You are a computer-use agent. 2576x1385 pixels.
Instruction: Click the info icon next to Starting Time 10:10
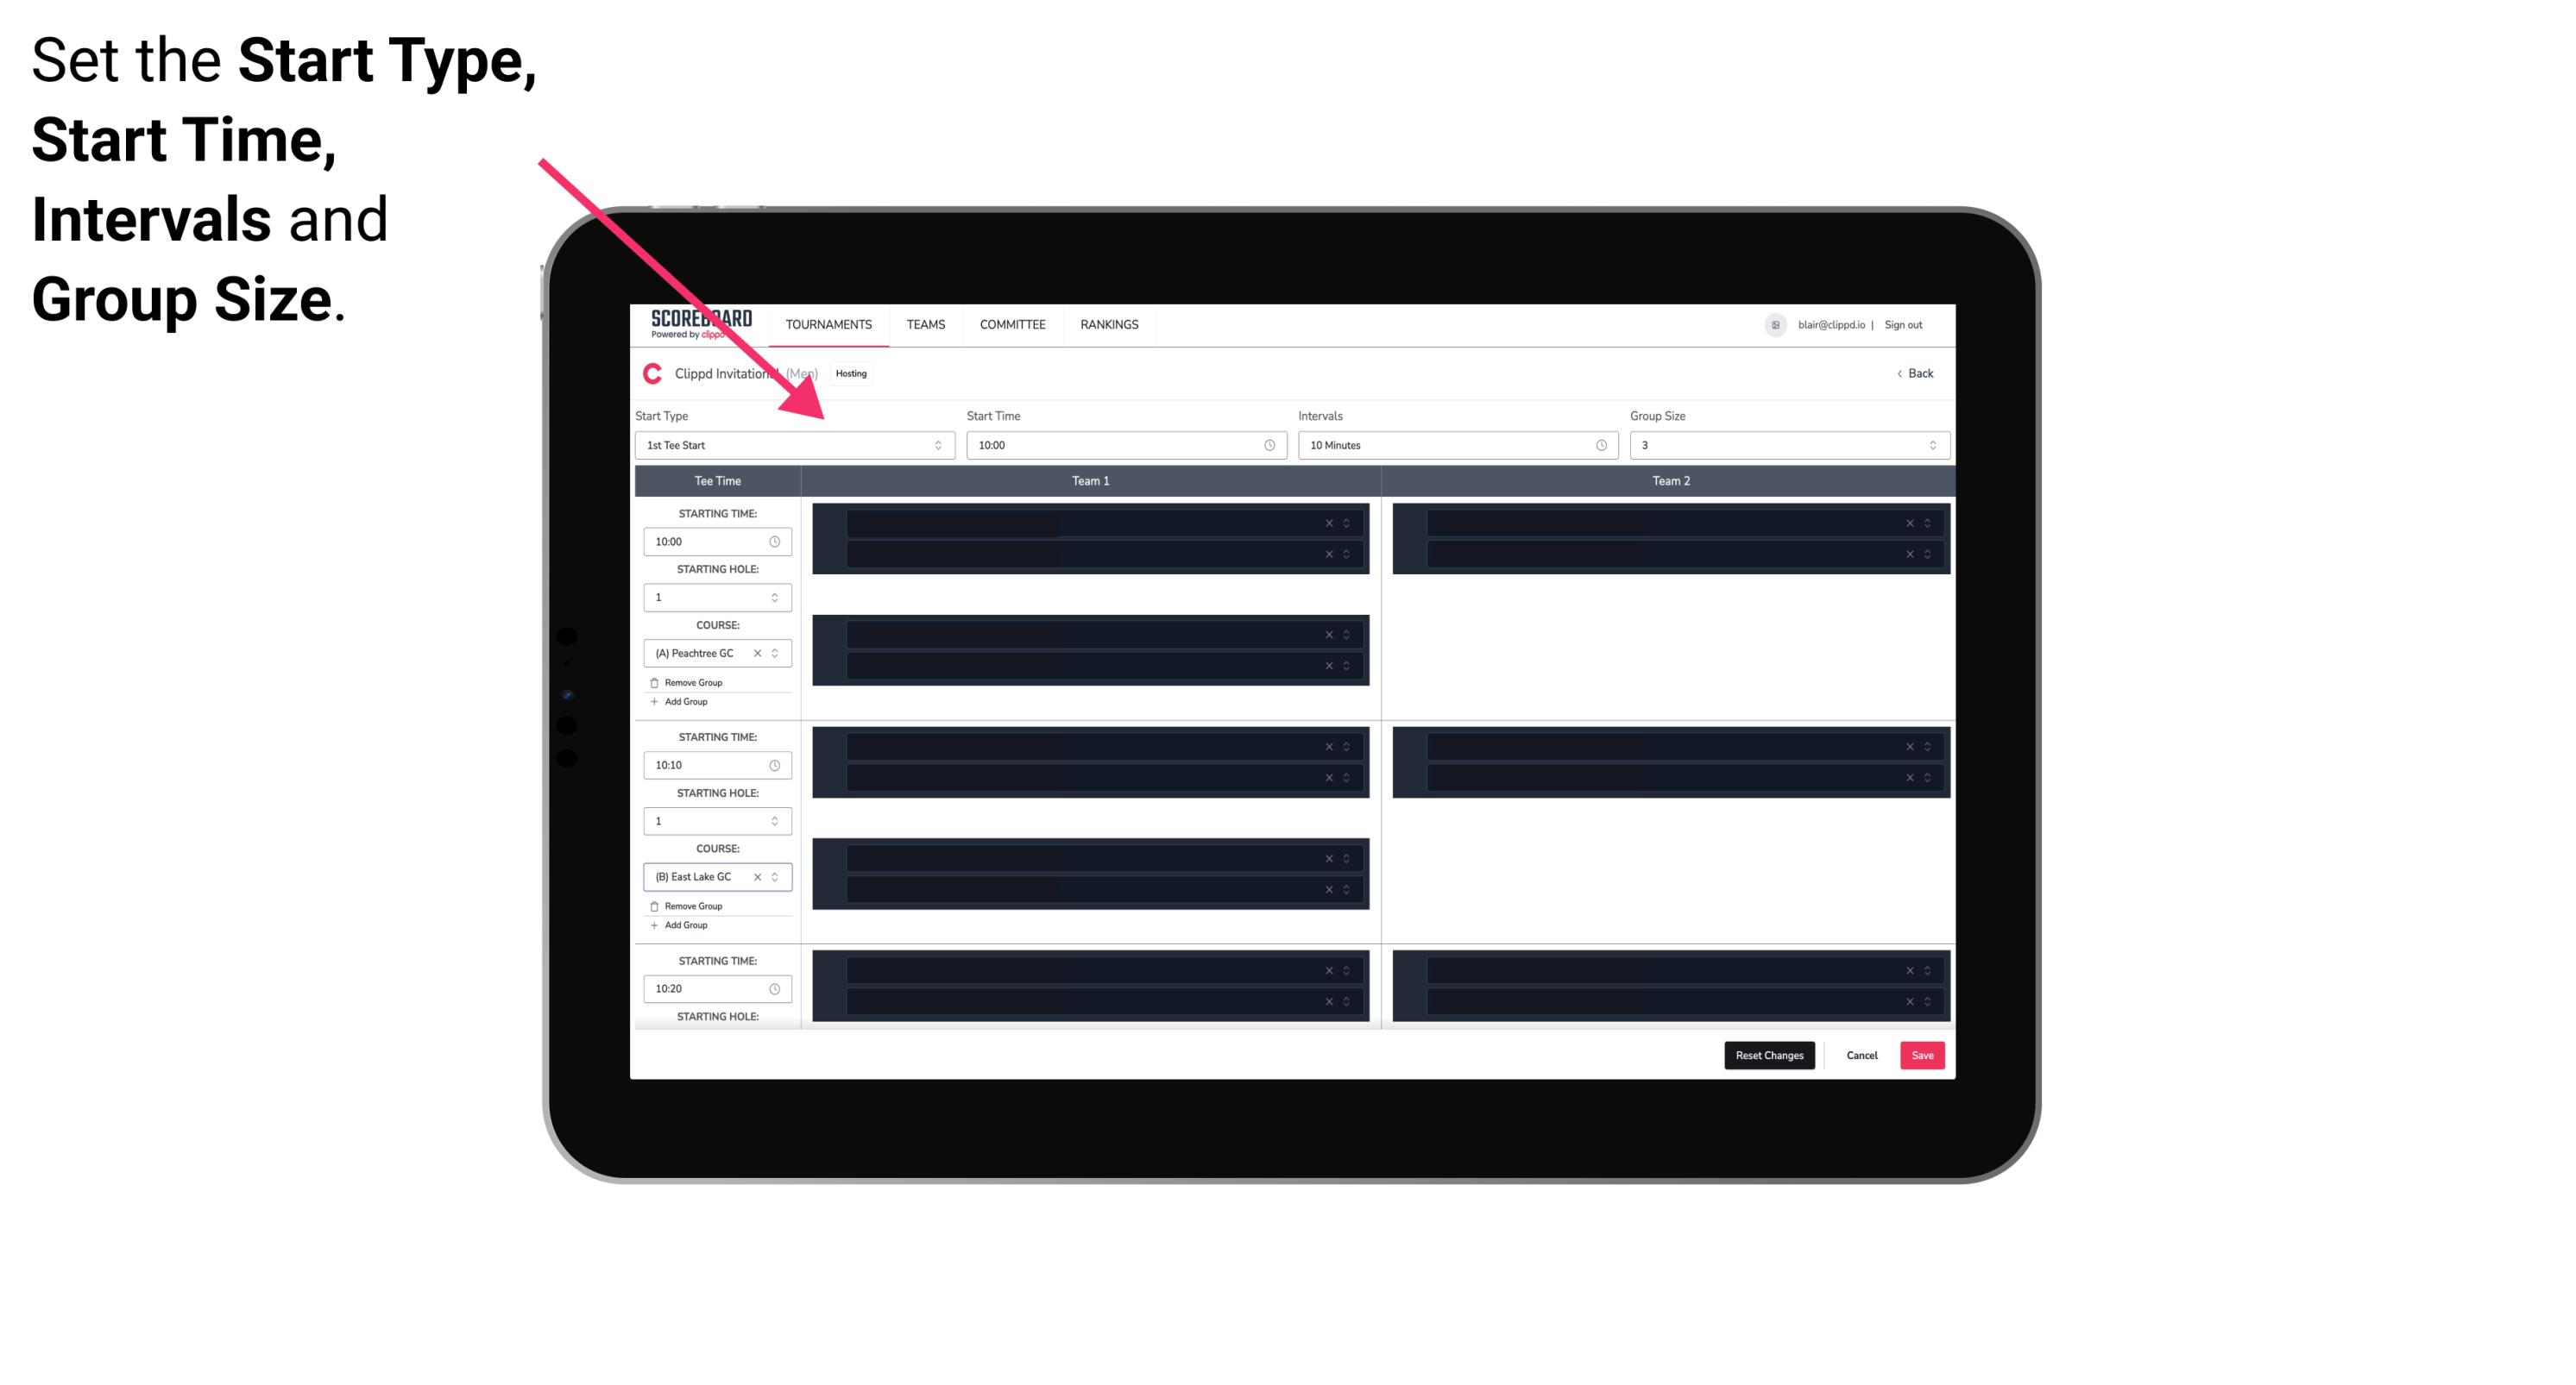[778, 764]
